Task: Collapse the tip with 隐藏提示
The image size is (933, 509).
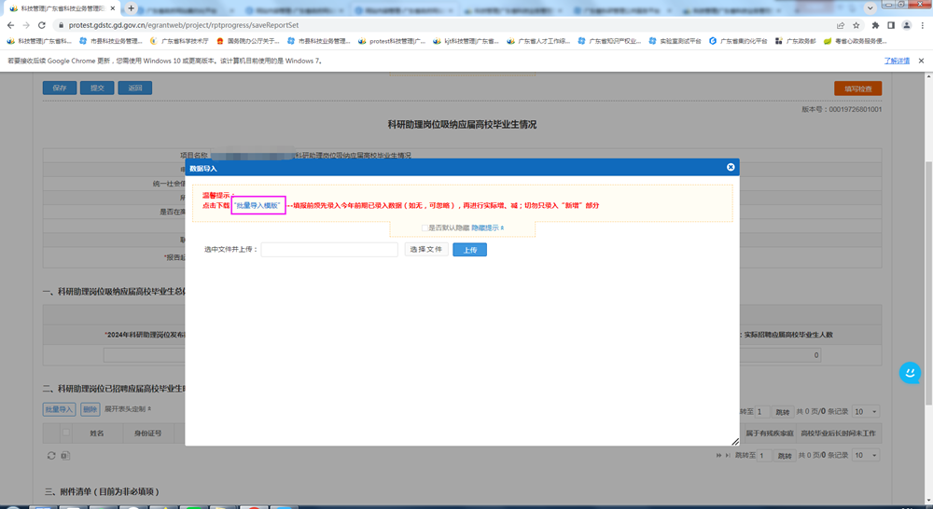Action: tap(488, 227)
